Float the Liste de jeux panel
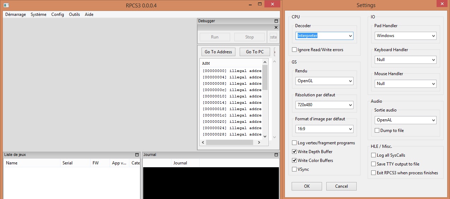 (137, 155)
